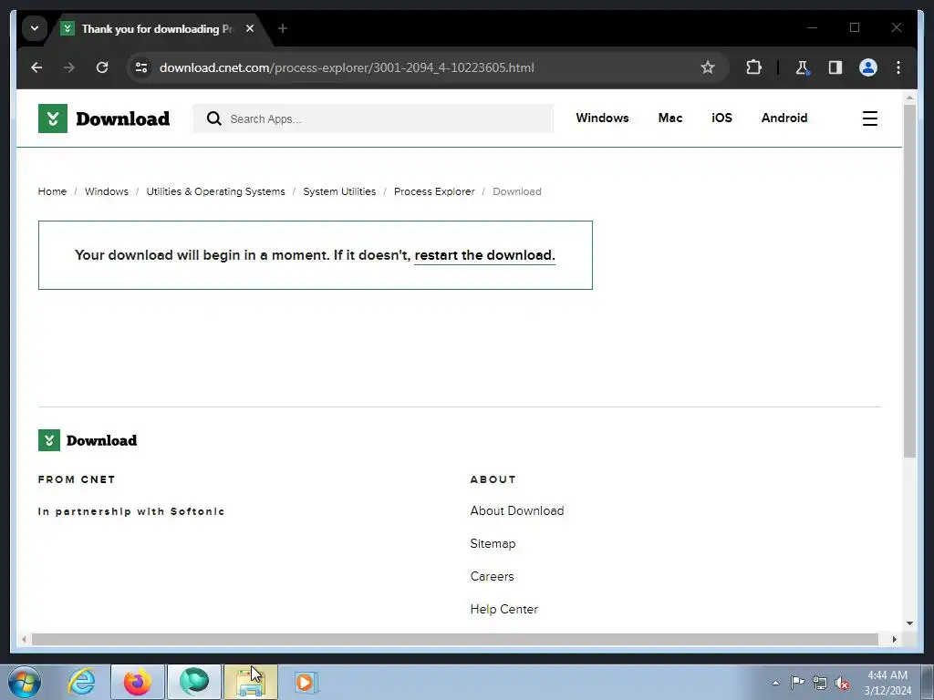
Task: Click the vertical scrollbar thumb
Action: tap(909, 281)
